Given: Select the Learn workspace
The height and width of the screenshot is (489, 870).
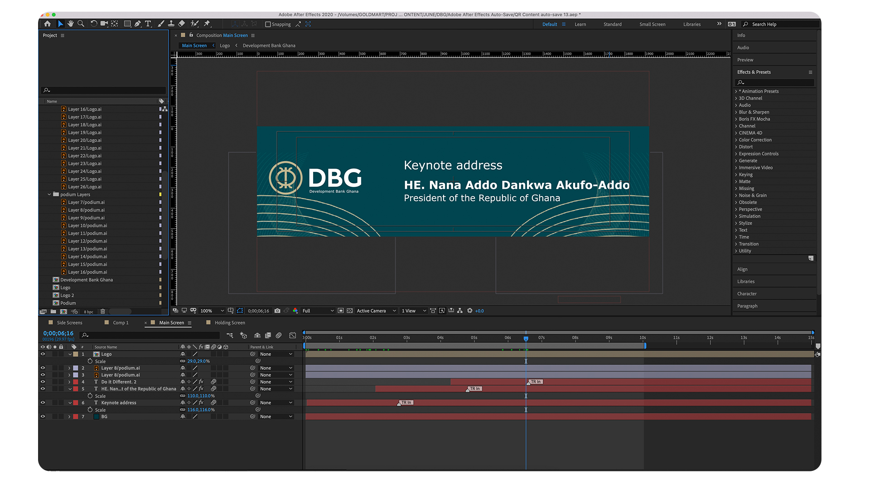Looking at the screenshot, I should 580,24.
